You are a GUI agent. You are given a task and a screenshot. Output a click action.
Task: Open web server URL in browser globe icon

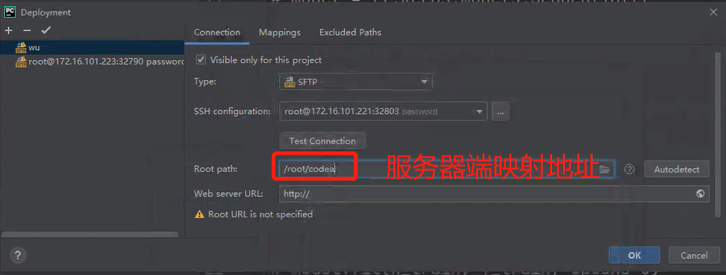(700, 194)
